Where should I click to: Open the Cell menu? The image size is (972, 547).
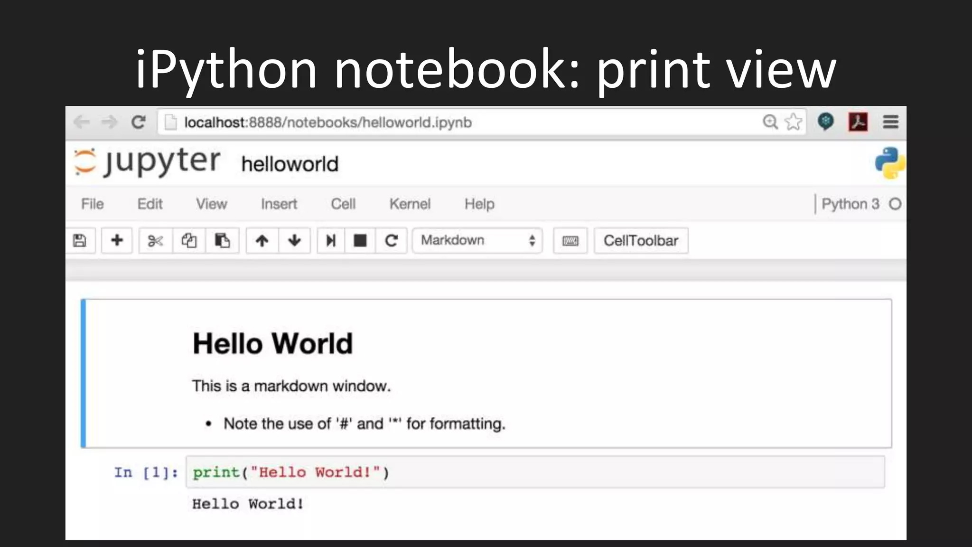[343, 204]
